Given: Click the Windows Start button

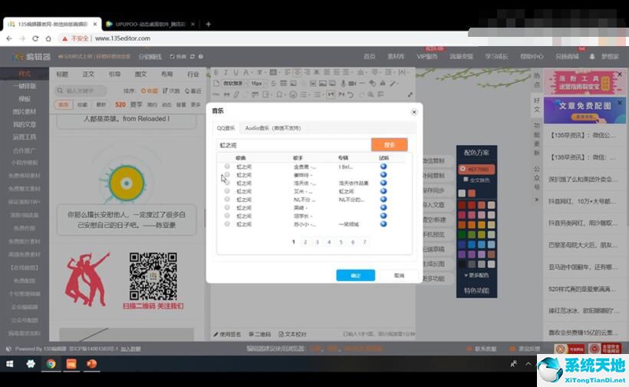Looking at the screenshot, I should point(11,364).
